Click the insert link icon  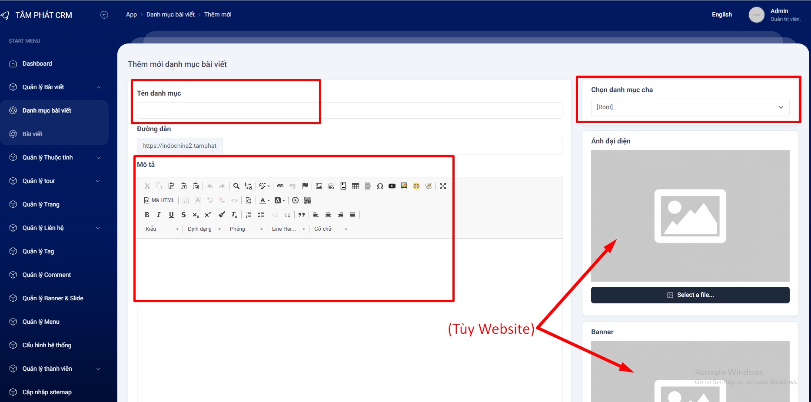[280, 186]
